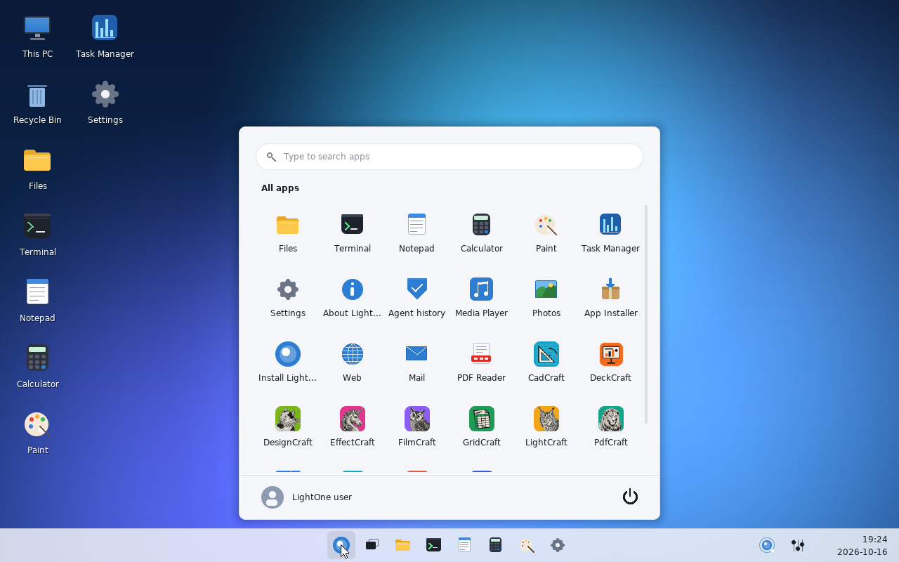Launch App Installer from the menu
Image resolution: width=899 pixels, height=562 pixels.
tap(610, 297)
